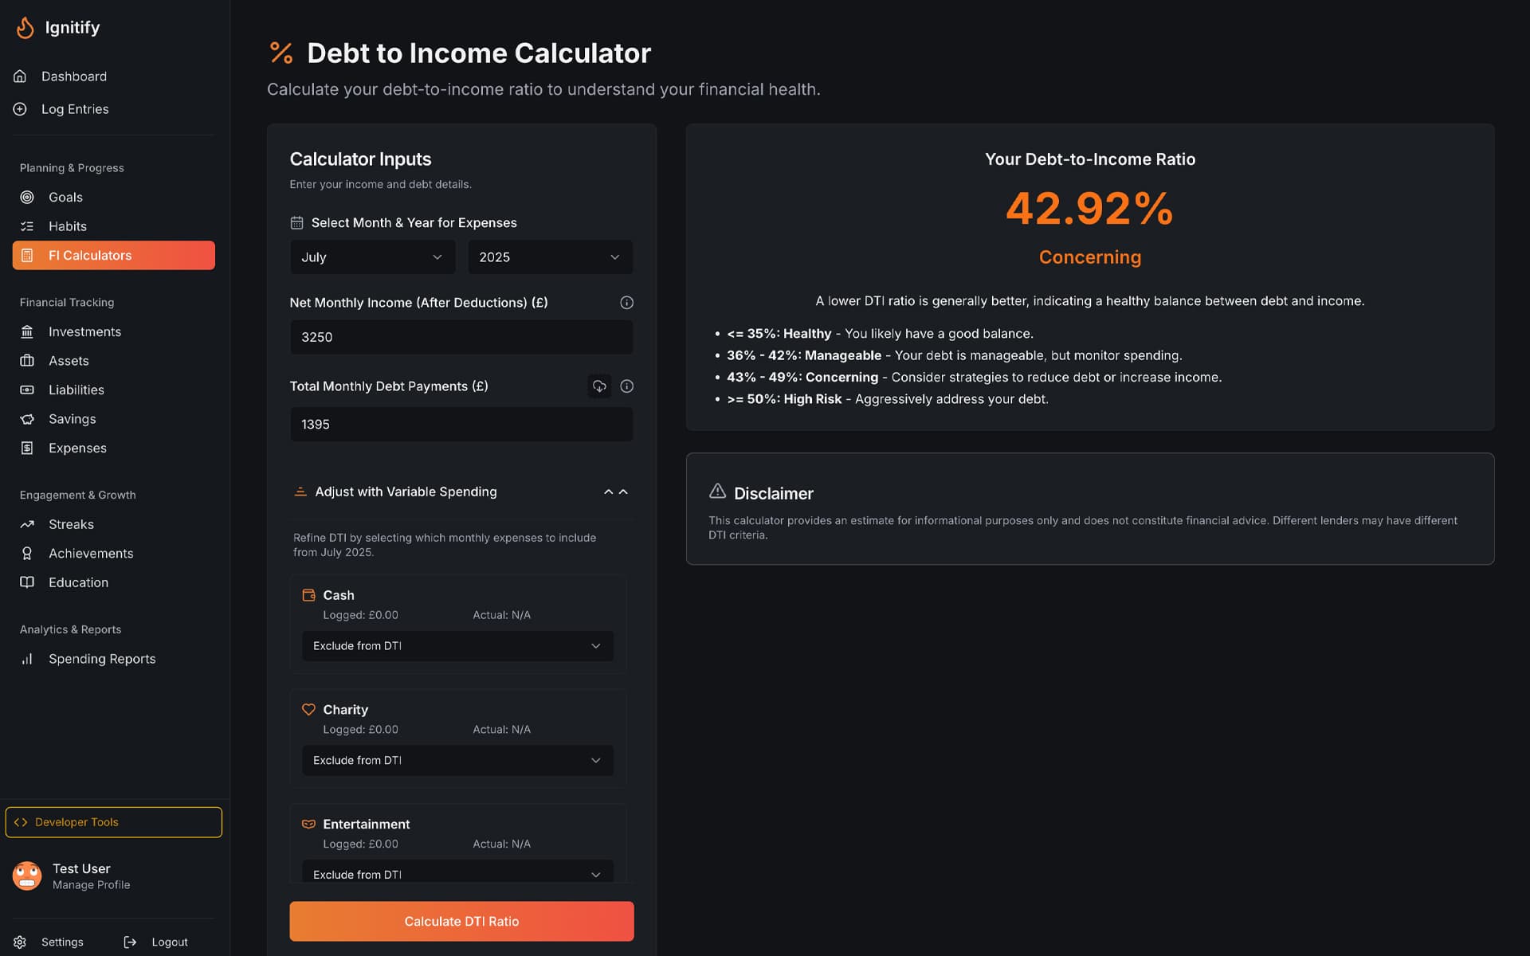This screenshot has height=956, width=1530.
Task: Click the Cash wallet icon
Action: point(308,595)
